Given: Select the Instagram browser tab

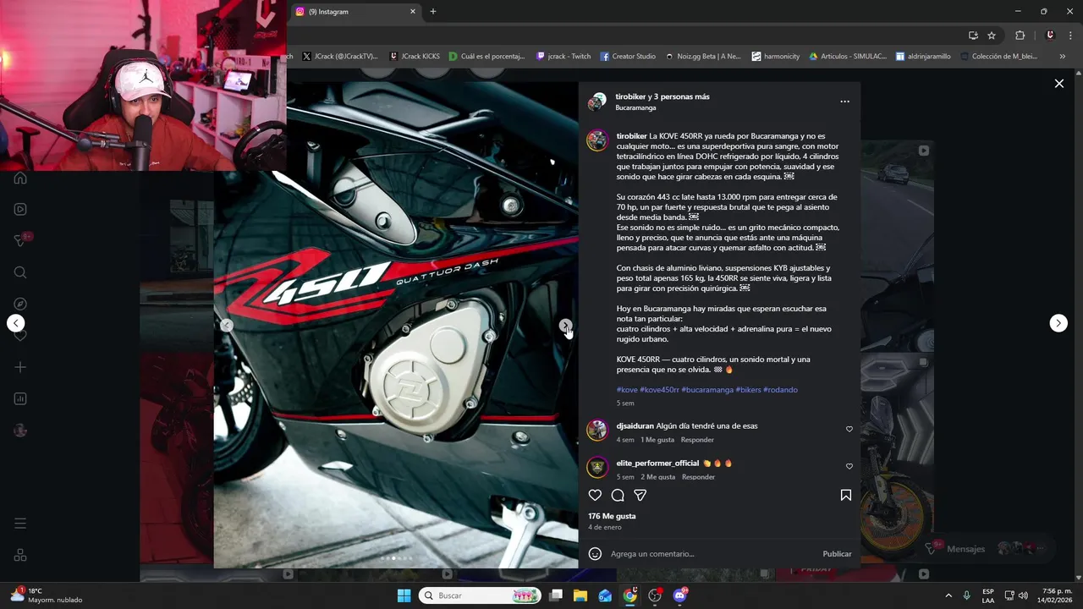Looking at the screenshot, I should [x=355, y=12].
